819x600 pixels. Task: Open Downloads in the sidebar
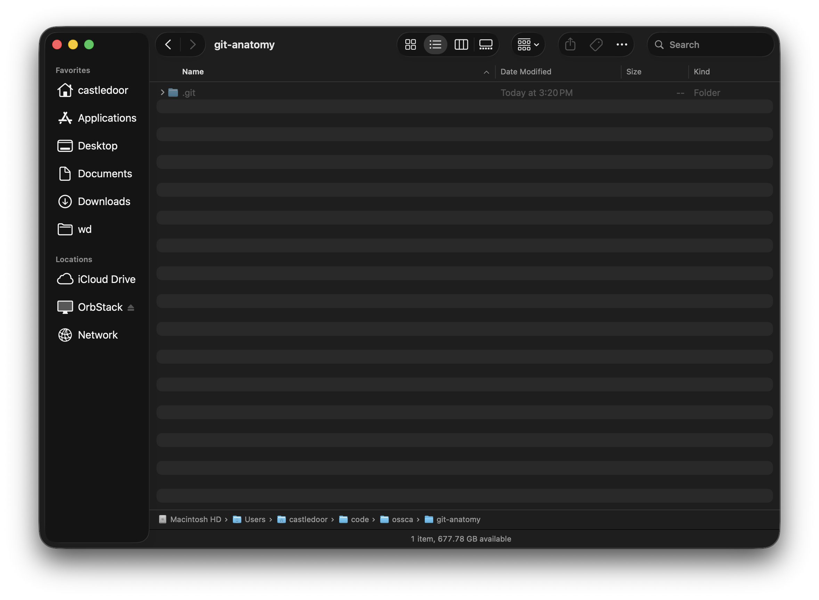pos(104,201)
